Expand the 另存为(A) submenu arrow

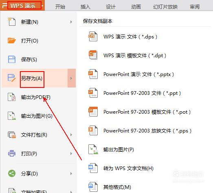[71, 78]
